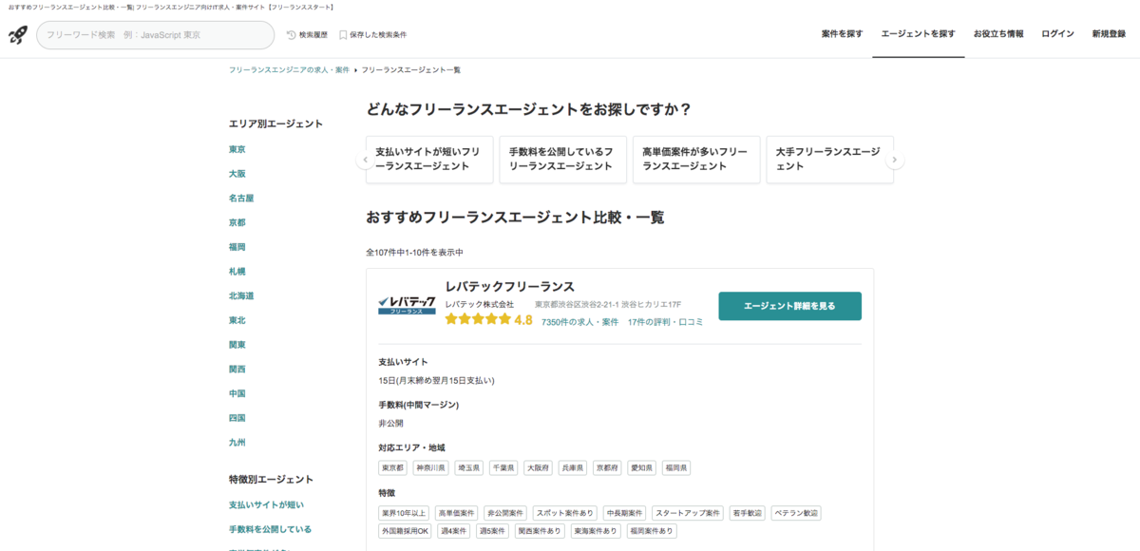Image resolution: width=1140 pixels, height=551 pixels.
Task: Click the 非公開案件 feature tag
Action: (x=505, y=513)
